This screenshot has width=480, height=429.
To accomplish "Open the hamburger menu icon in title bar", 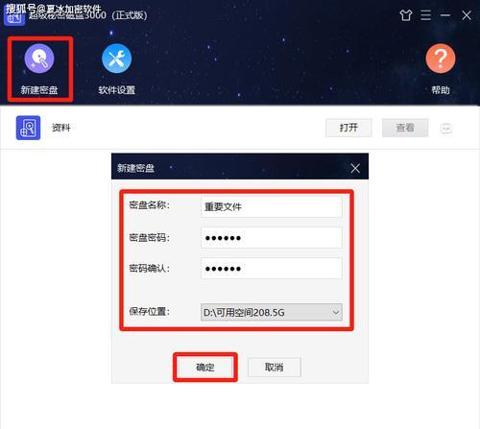I will 425,15.
